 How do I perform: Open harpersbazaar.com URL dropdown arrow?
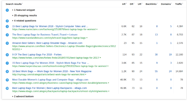pyautogui.click(x=108, y=66)
